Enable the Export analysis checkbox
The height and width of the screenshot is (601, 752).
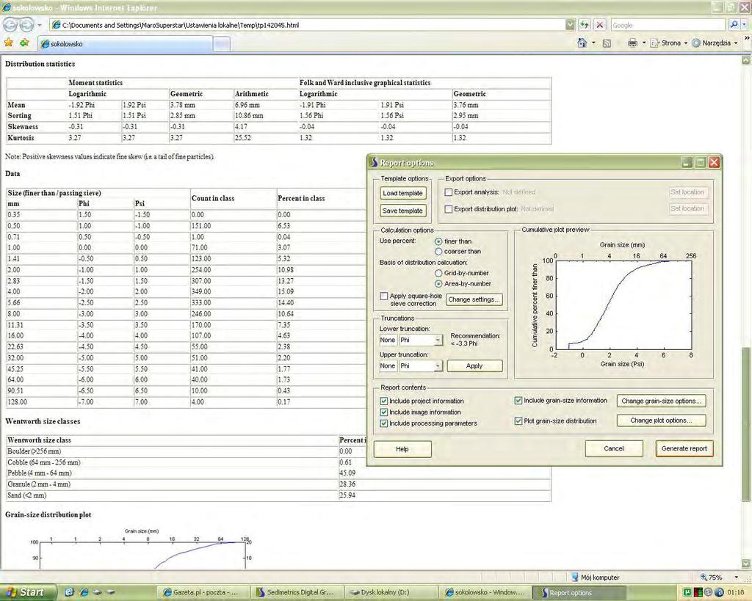tap(449, 192)
